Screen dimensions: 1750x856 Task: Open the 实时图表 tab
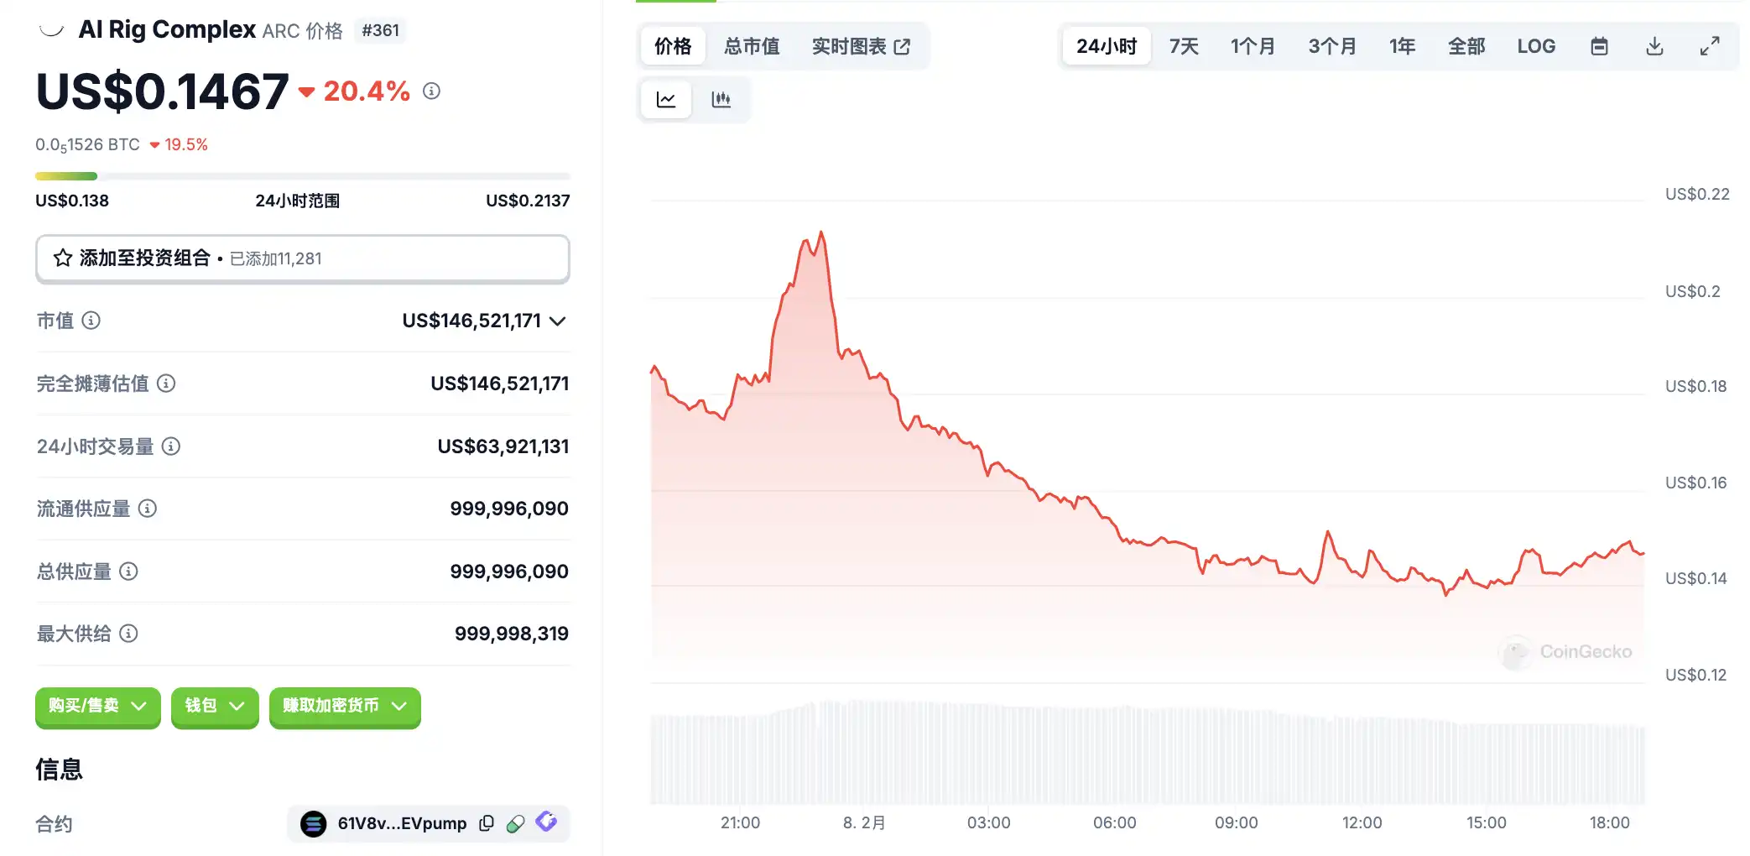pyautogui.click(x=861, y=46)
